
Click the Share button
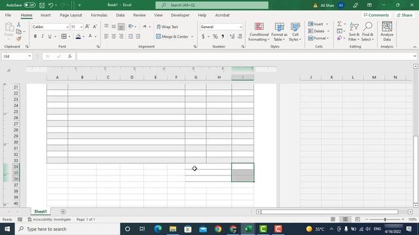405,15
